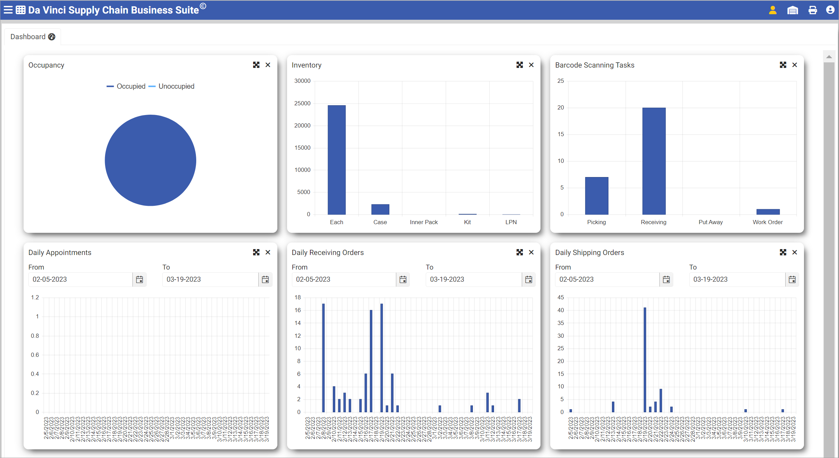Expand the Barcode Scanning Tasks widget
The width and height of the screenshot is (839, 458).
[x=783, y=65]
